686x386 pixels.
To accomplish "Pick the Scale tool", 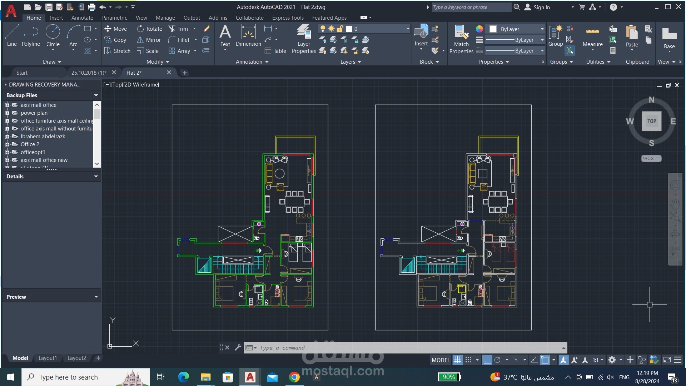I will (148, 51).
